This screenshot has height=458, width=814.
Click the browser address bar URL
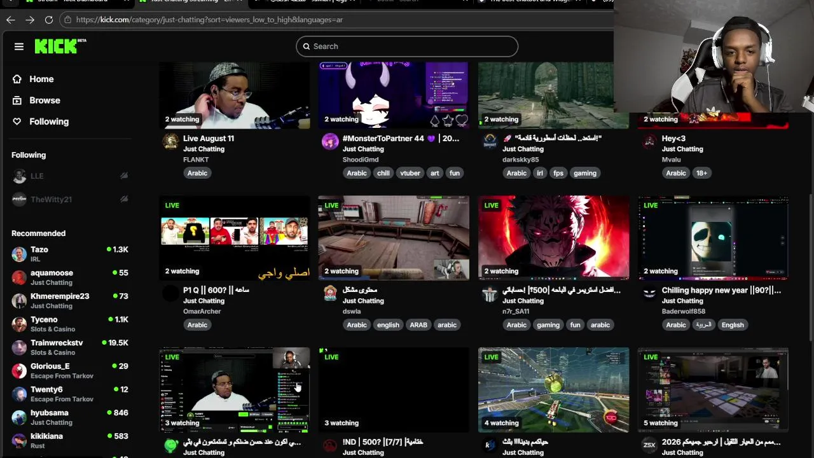point(209,20)
